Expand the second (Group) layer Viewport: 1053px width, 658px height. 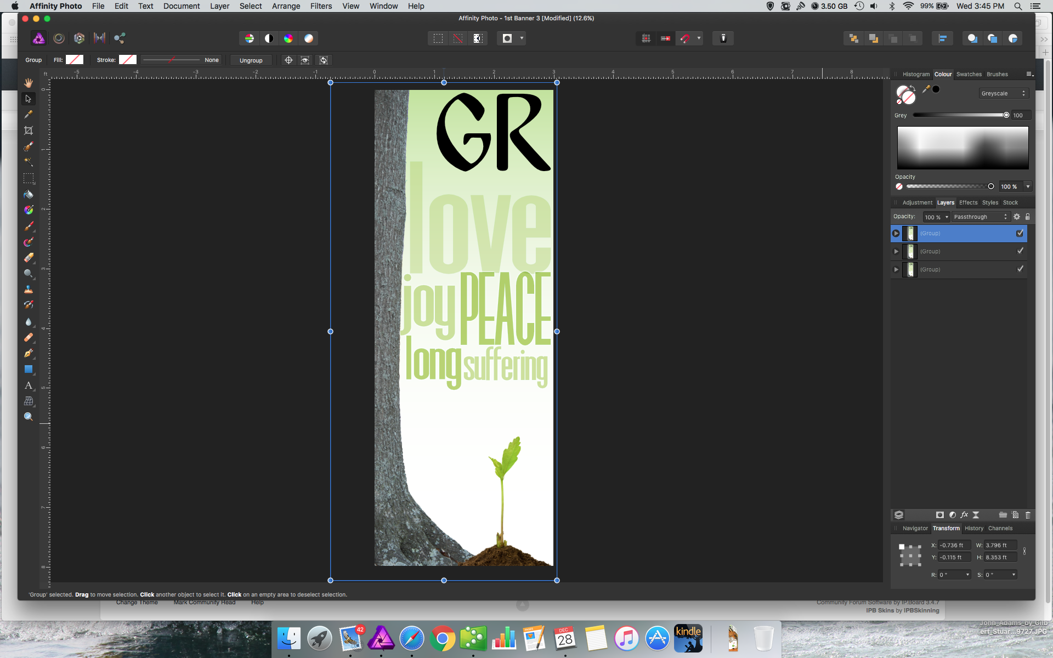coord(896,251)
